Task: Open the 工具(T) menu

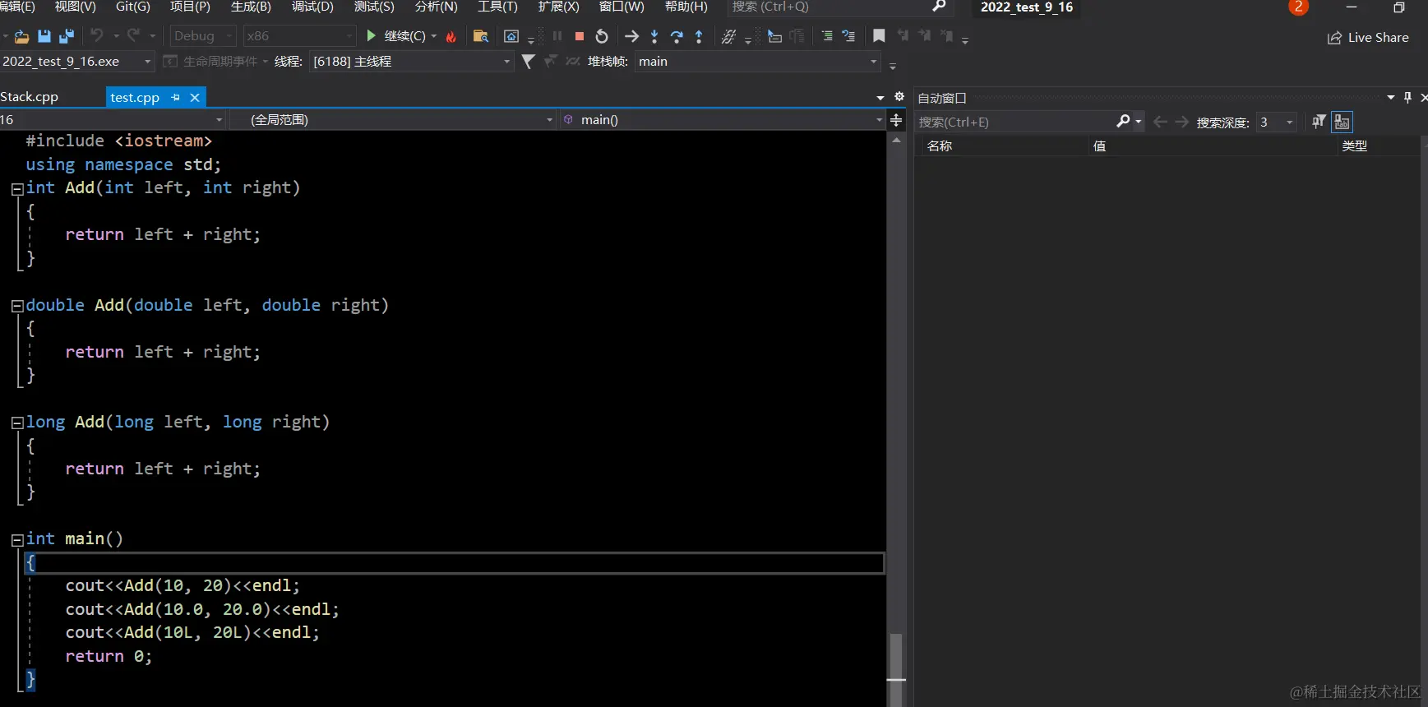Action: (x=497, y=7)
